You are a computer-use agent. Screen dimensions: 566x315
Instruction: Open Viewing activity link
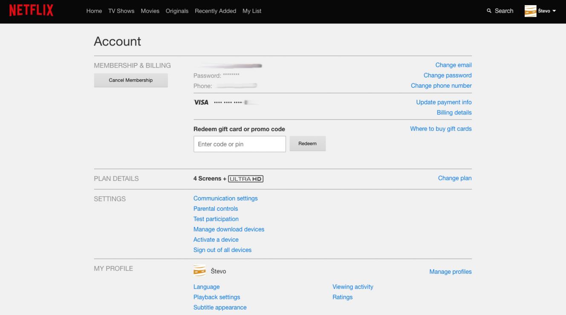pos(353,287)
